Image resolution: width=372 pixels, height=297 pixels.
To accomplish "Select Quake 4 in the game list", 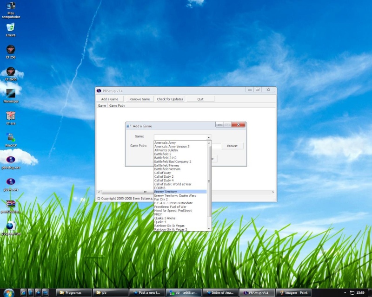I will pyautogui.click(x=180, y=222).
